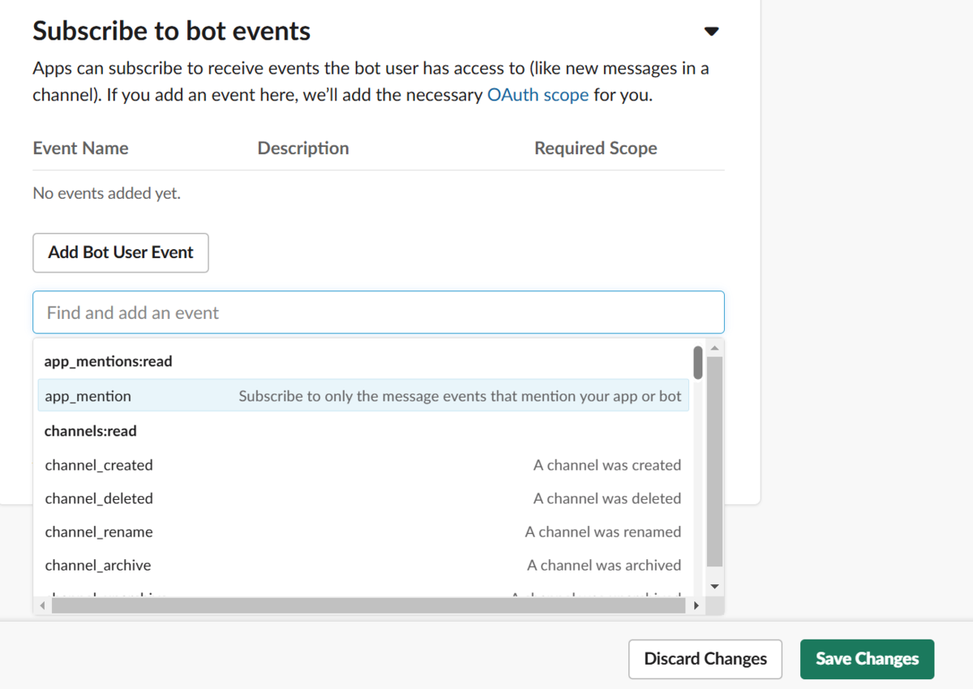The image size is (973, 689).
Task: Click the horizontal scrollbar right arrow
Action: coord(696,605)
